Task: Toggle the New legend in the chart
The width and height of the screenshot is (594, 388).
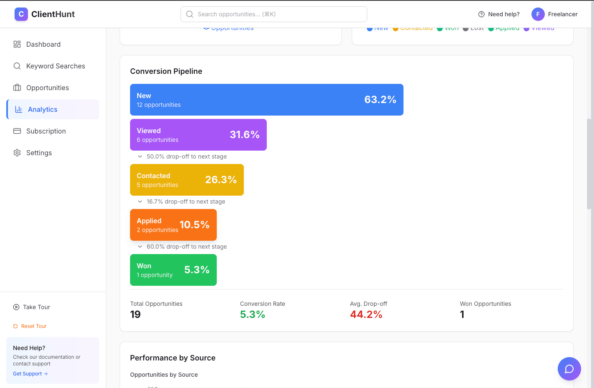Action: [x=377, y=28]
